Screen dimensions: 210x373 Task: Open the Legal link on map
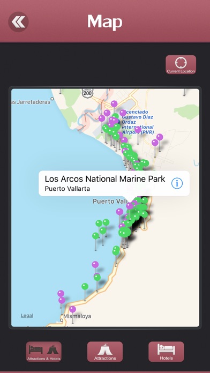27,316
